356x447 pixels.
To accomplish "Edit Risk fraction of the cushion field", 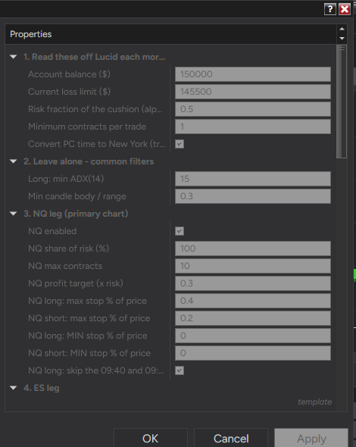I will pyautogui.click(x=253, y=109).
